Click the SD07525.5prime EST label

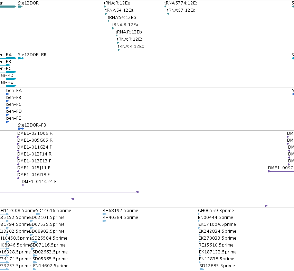(x=47, y=224)
